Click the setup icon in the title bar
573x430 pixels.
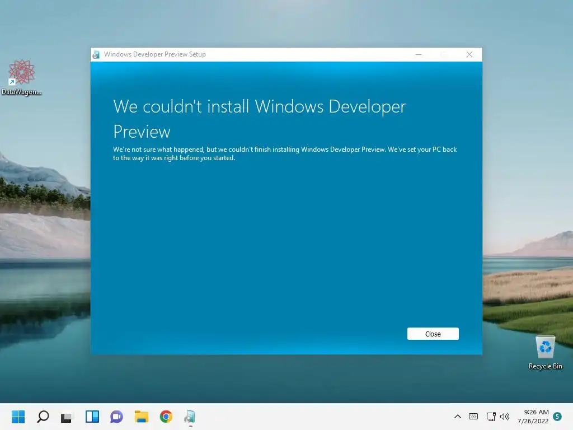pos(96,54)
